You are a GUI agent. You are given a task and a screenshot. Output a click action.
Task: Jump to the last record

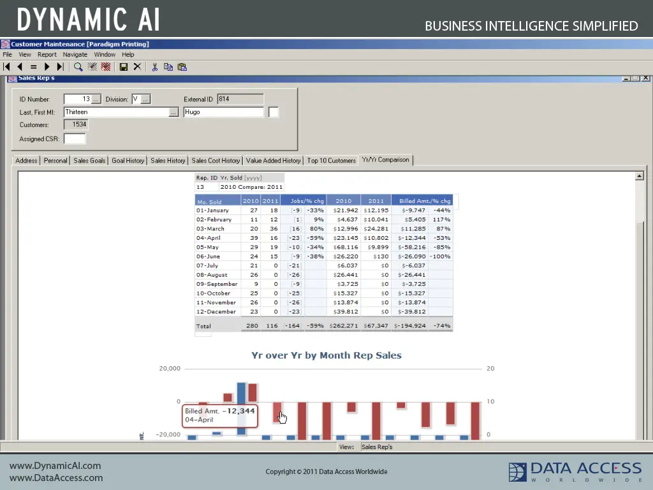coord(61,66)
